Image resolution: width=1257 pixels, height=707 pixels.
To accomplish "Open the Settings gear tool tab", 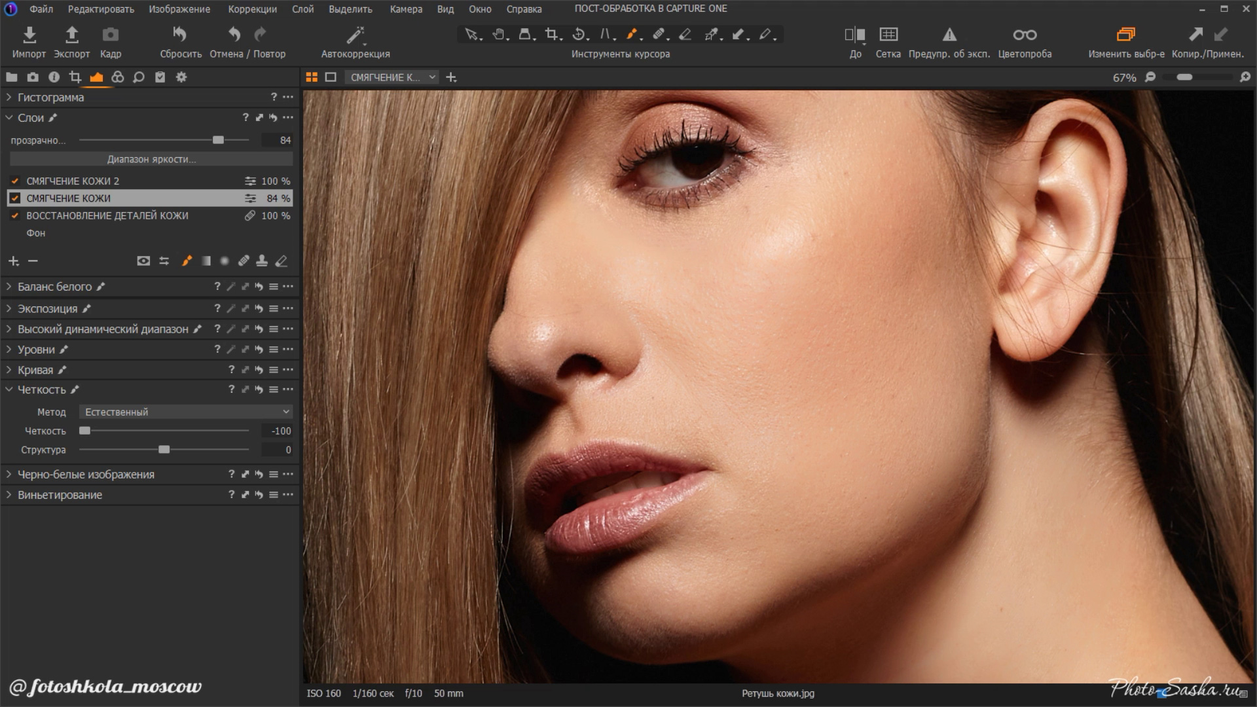I will tap(180, 77).
